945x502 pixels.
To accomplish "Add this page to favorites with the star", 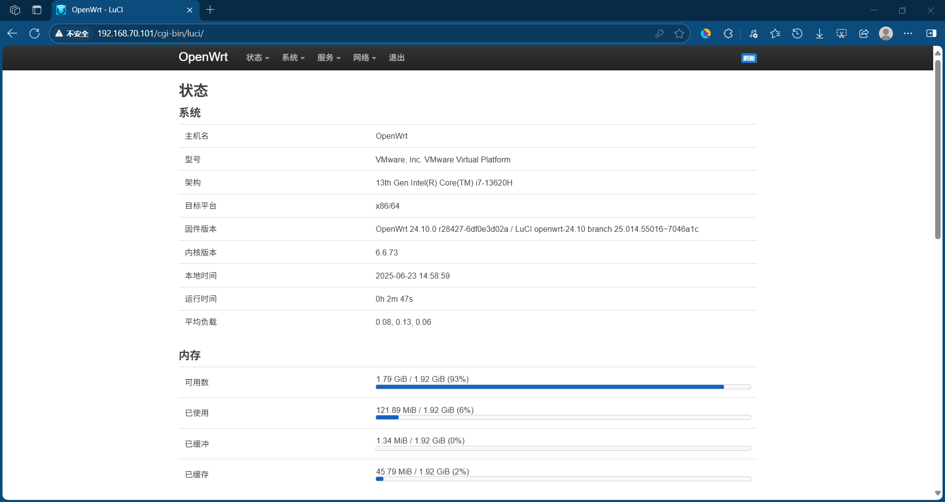I will pyautogui.click(x=679, y=33).
